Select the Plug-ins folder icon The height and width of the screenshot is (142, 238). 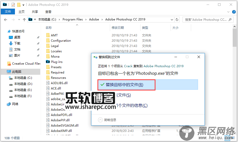[x=48, y=62]
